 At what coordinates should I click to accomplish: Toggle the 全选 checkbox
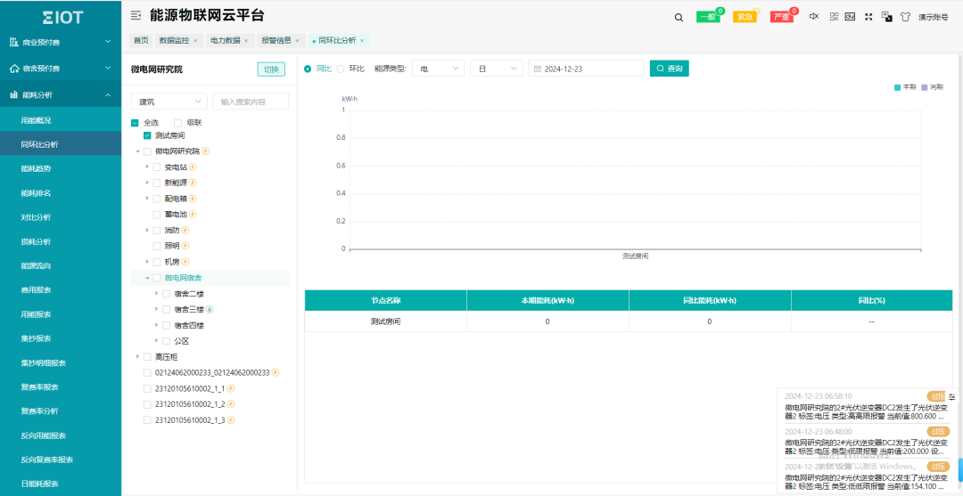[x=136, y=123]
